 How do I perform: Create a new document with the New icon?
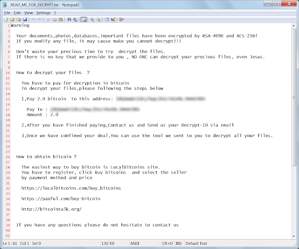[x=6, y=20]
